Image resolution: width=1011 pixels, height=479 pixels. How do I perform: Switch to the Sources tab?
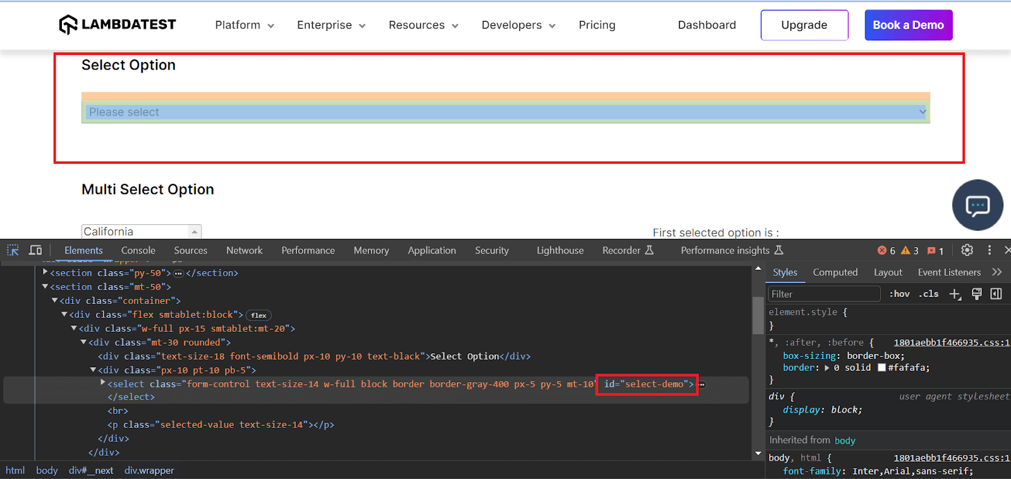coord(191,250)
